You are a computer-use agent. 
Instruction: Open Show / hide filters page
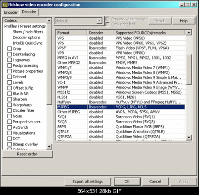(28, 32)
